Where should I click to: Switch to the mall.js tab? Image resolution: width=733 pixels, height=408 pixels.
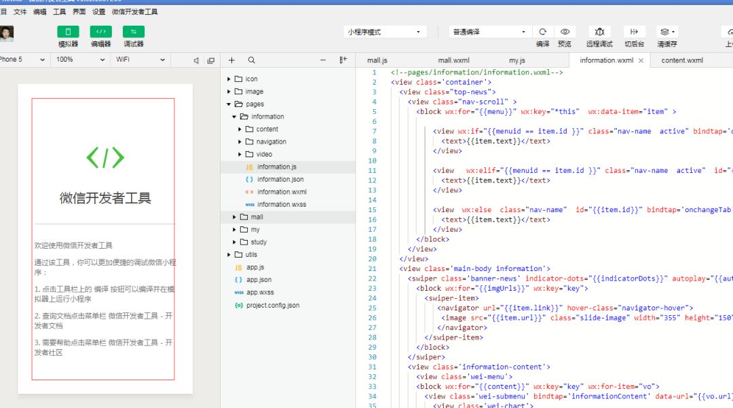(377, 60)
